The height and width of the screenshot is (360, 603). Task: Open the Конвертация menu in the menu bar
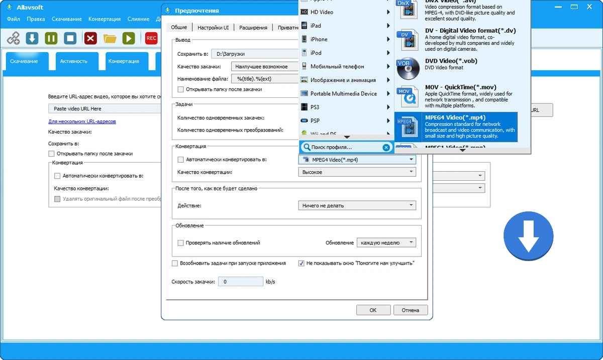[x=105, y=19]
